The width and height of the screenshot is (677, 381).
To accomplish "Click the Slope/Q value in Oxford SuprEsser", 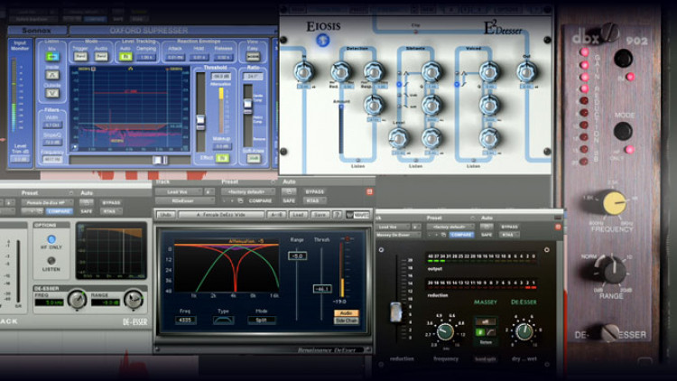I will coord(52,142).
